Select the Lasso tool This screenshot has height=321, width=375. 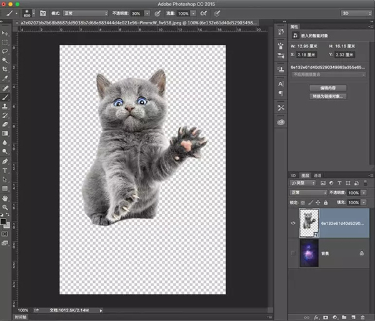click(5, 51)
